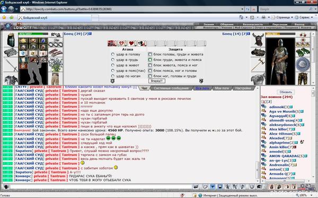Select the 'удар в живот' attack option

[x=113, y=65]
